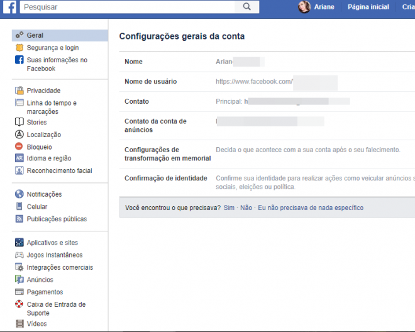Click the Jogos Instantâneos gamepad icon
Screen dimensions: 415x332
click(19, 255)
